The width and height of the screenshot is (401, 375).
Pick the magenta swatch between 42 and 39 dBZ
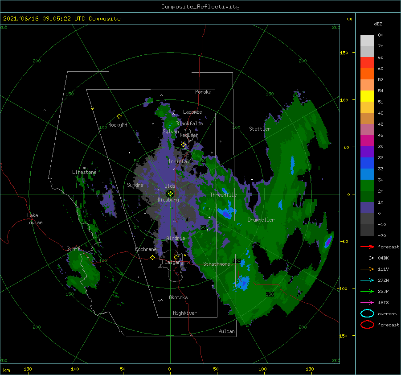pos(367,141)
